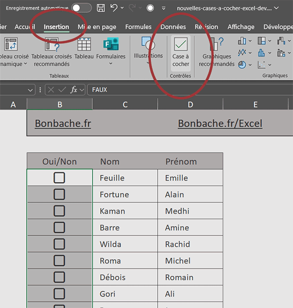293x308 pixels.
Task: Insert a line or area chart
Action: (x=242, y=53)
